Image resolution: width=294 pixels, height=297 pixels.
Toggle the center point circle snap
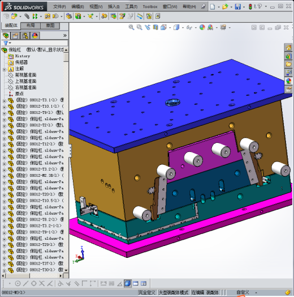[18, 283]
